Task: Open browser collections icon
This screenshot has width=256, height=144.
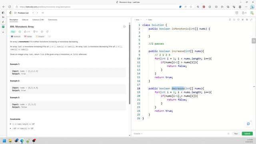Action: click(x=228, y=7)
